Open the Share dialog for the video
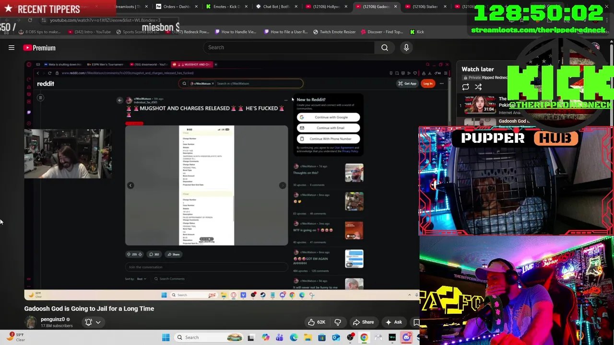The image size is (614, 345). point(363,322)
